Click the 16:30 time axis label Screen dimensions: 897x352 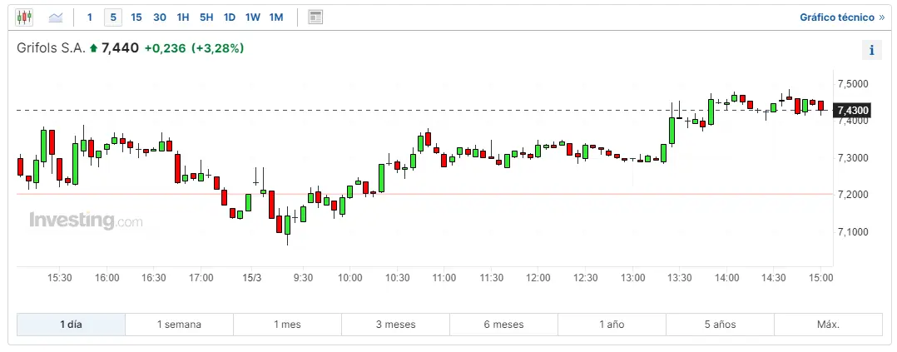[154, 278]
